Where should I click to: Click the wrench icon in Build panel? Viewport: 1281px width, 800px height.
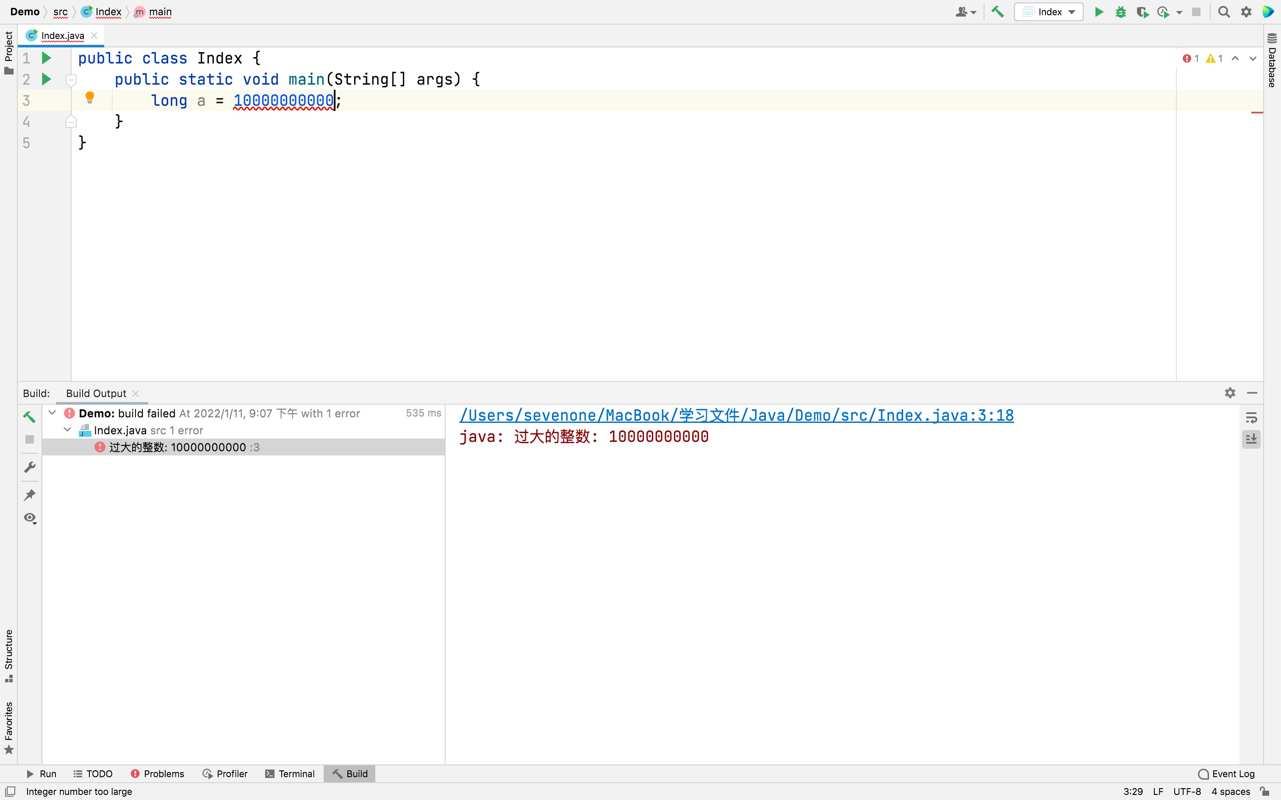[30, 467]
